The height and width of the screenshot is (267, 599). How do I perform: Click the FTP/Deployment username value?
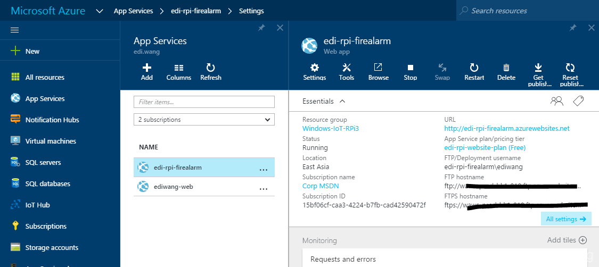click(483, 166)
